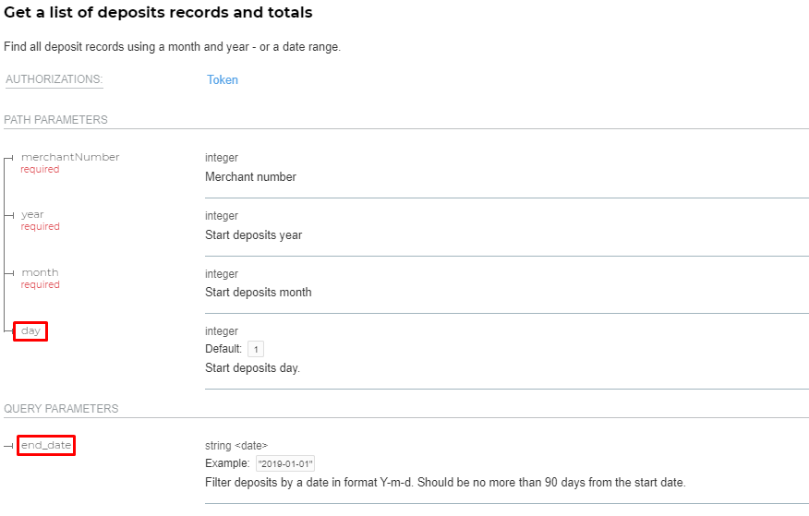Select the merchantNumber parameter name
The height and width of the screenshot is (516, 809).
tap(70, 157)
